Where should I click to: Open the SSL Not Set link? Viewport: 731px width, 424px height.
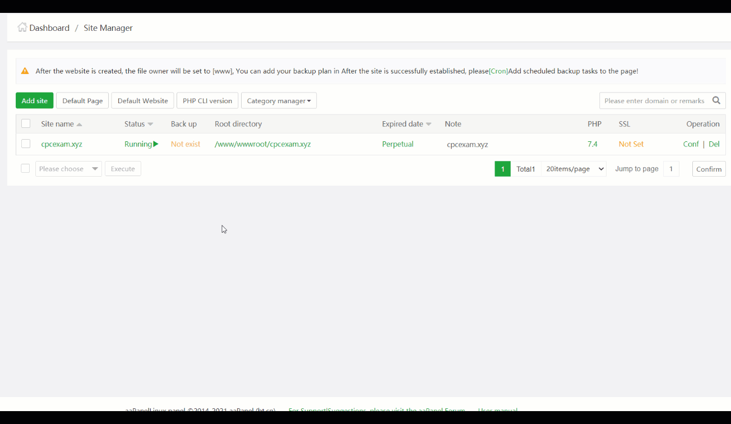point(631,144)
